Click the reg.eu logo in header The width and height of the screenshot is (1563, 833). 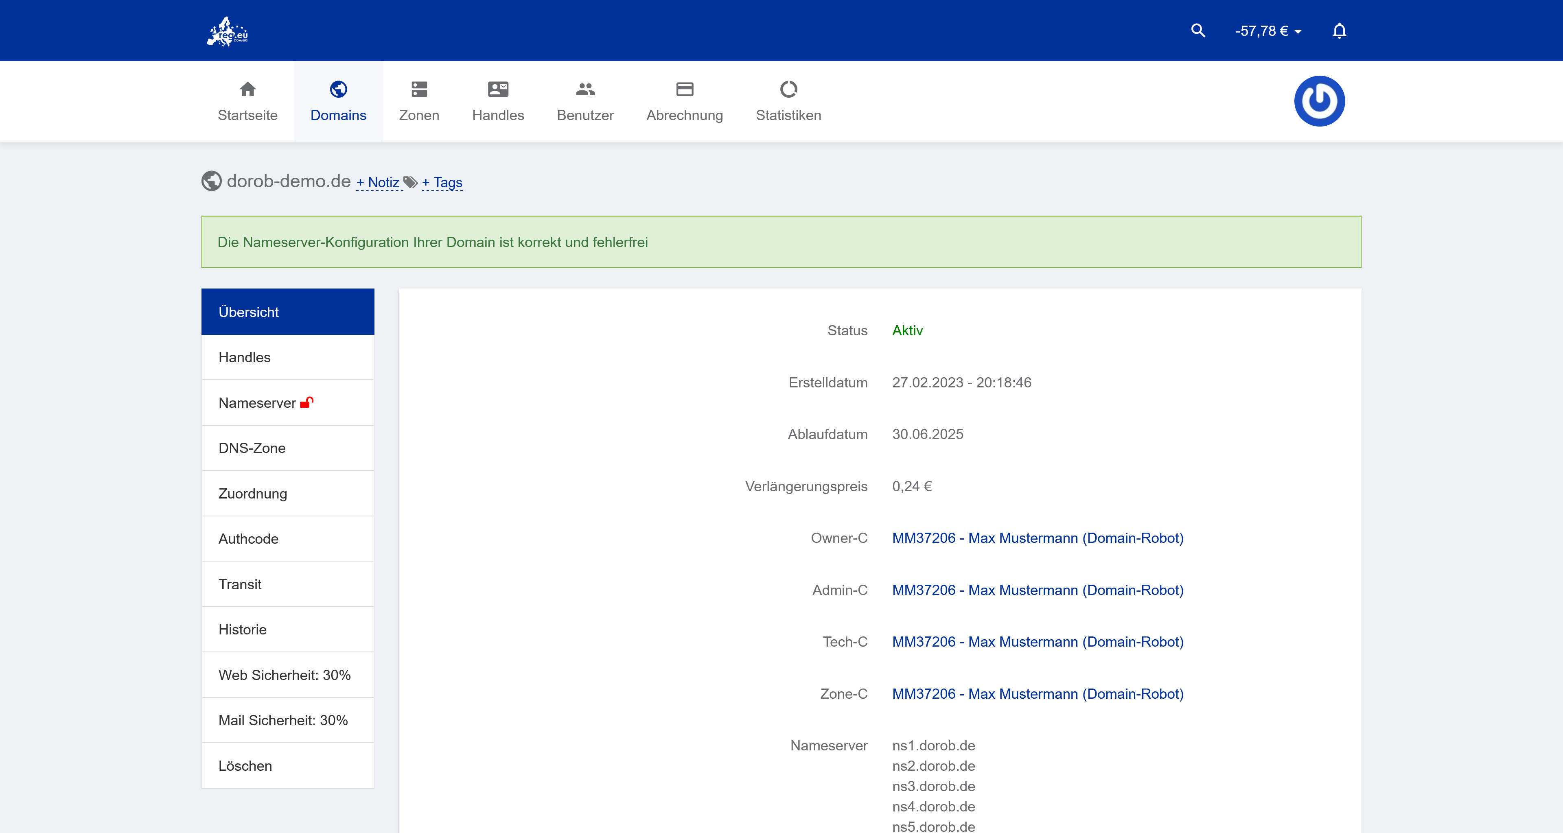click(228, 32)
